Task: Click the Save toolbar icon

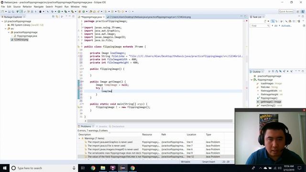Action: (x=9, y=11)
